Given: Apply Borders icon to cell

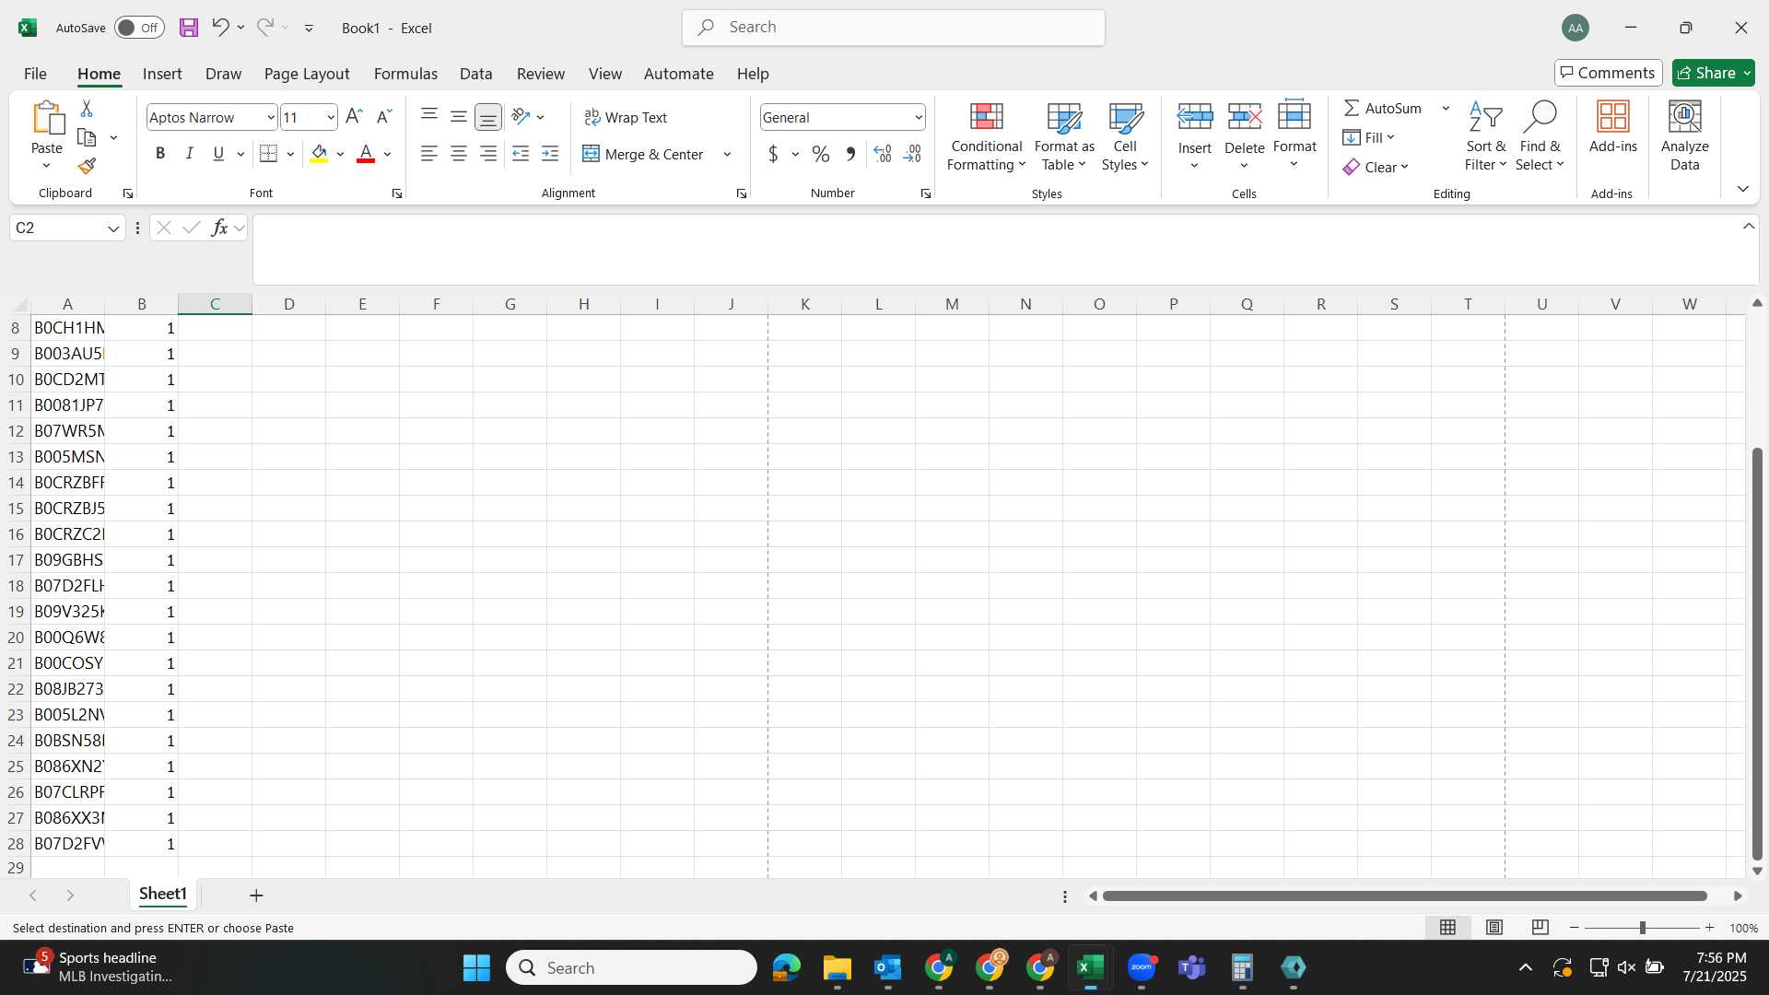Looking at the screenshot, I should (269, 154).
